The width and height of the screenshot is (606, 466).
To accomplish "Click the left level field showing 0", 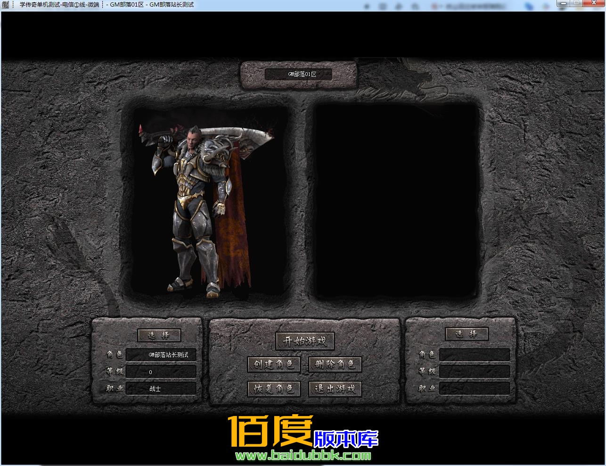I will pos(161,372).
